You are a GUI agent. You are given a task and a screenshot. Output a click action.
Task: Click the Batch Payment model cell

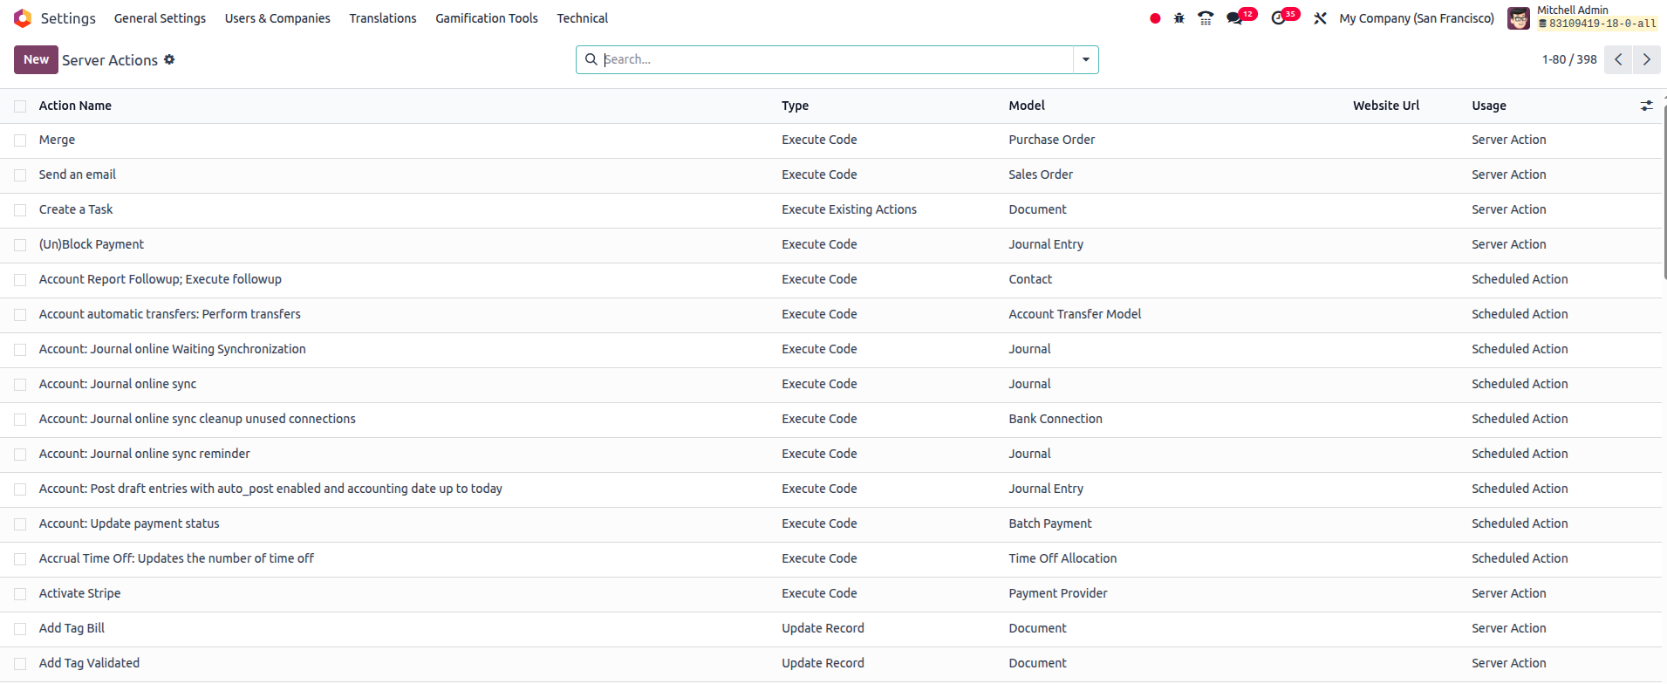1050,523
